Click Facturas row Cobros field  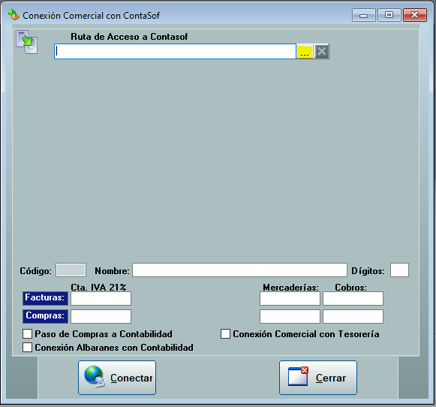tap(353, 299)
